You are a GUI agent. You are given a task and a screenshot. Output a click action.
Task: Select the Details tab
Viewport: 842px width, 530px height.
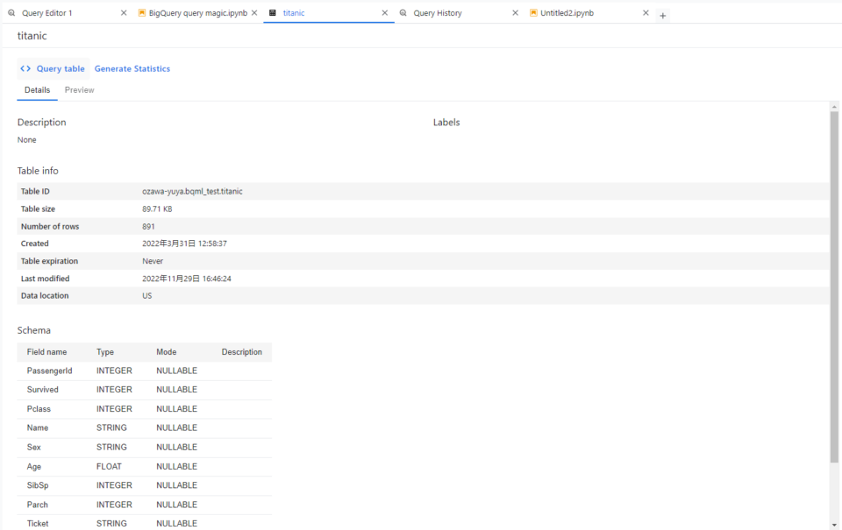[x=37, y=89]
